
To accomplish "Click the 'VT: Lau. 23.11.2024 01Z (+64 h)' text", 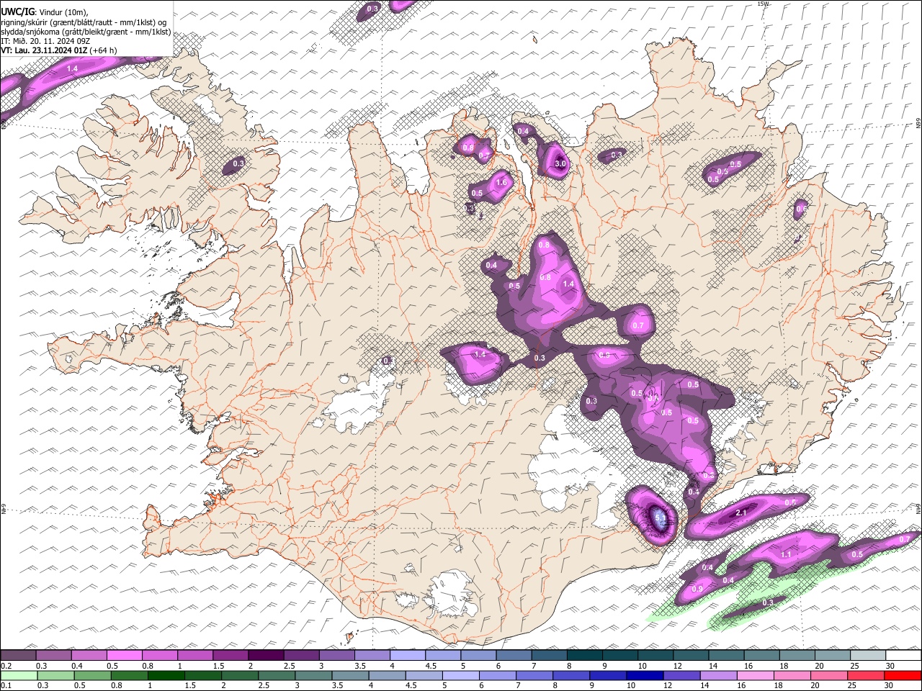I will click(59, 50).
